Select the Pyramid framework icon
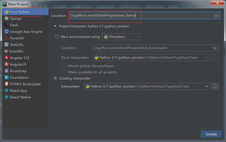 [x=7, y=38]
